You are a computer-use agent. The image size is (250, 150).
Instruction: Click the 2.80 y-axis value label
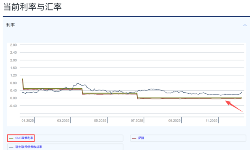13,45
